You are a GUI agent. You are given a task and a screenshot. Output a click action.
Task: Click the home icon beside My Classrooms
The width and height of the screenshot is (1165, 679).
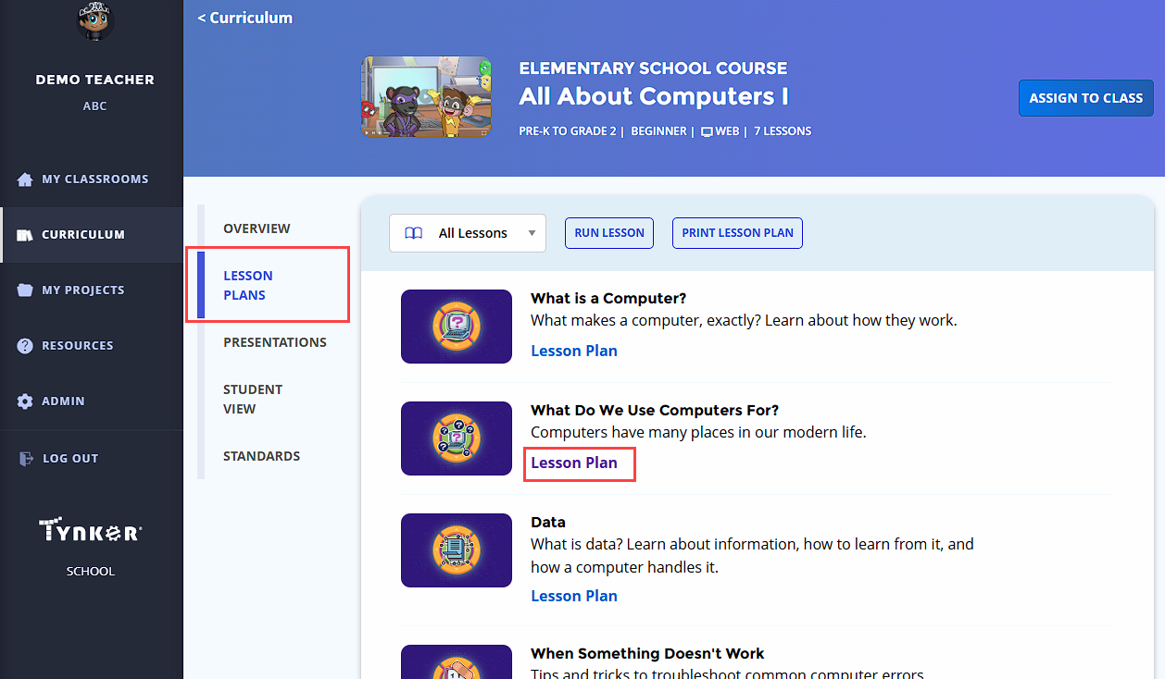pyautogui.click(x=25, y=179)
